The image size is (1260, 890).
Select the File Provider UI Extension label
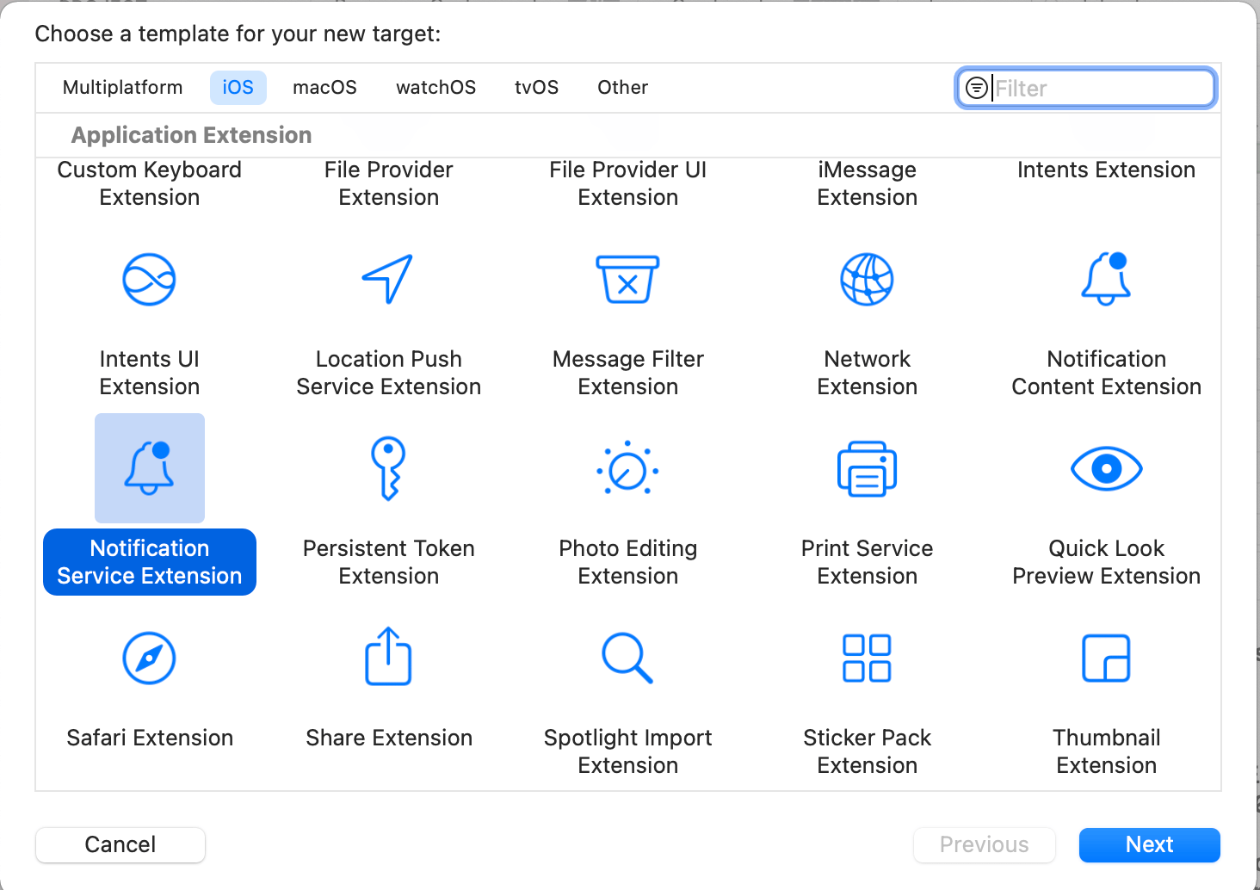coord(628,183)
